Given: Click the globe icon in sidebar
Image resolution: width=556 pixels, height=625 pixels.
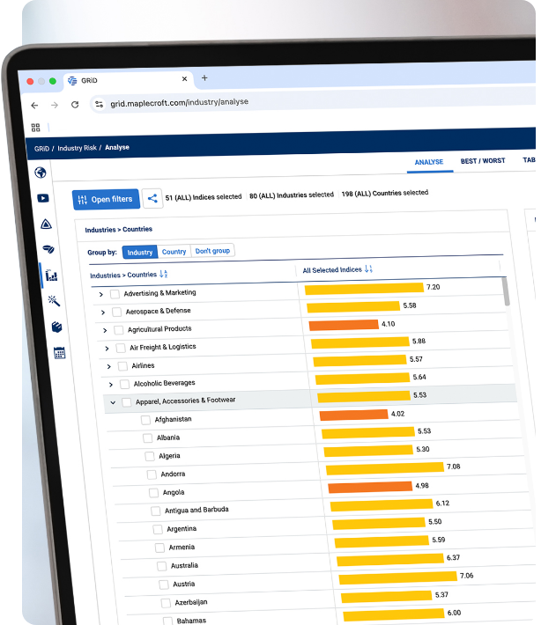Looking at the screenshot, I should (41, 173).
